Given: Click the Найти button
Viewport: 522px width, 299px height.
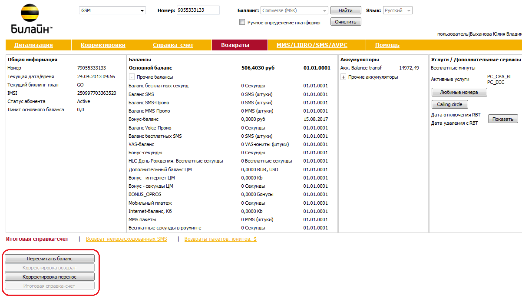Looking at the screenshot, I should [346, 10].
